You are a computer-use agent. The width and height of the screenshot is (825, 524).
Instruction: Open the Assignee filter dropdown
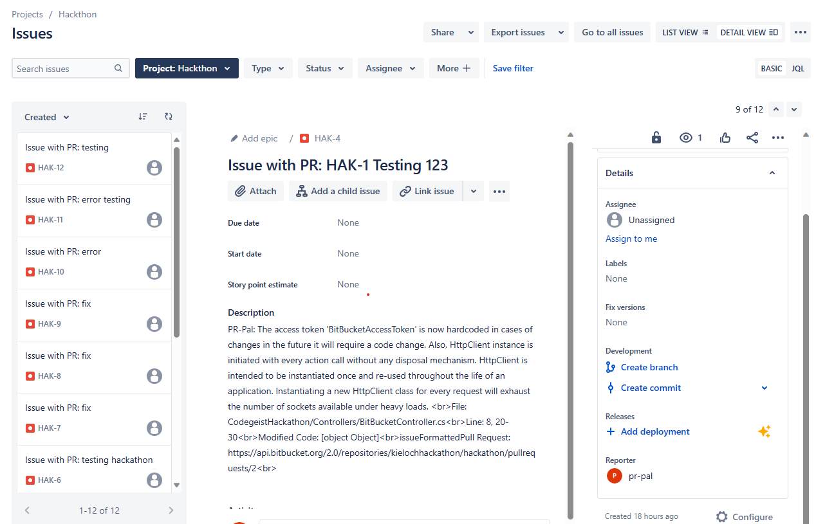click(391, 68)
